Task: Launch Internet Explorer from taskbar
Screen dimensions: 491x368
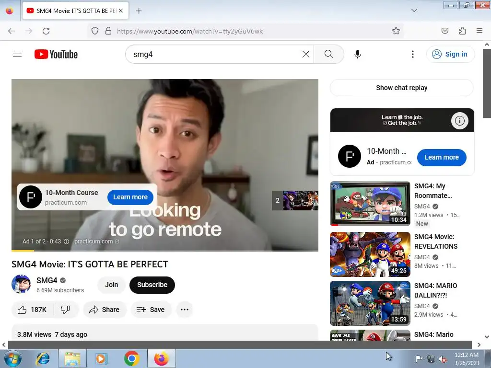Action: [x=43, y=358]
